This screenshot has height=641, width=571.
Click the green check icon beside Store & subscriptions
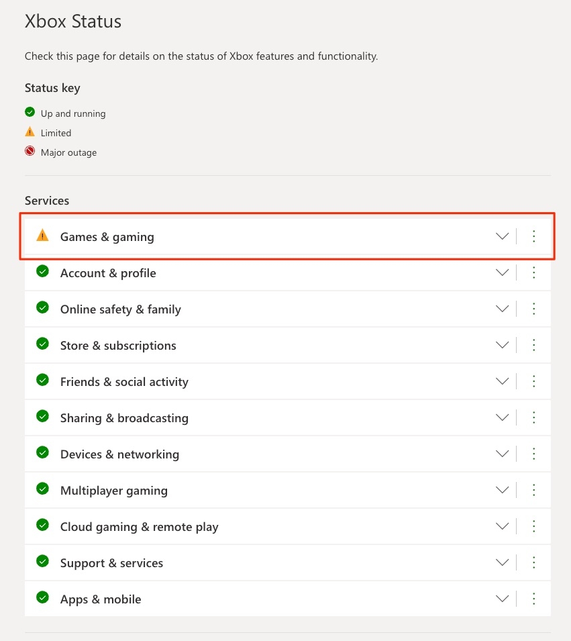pos(42,344)
